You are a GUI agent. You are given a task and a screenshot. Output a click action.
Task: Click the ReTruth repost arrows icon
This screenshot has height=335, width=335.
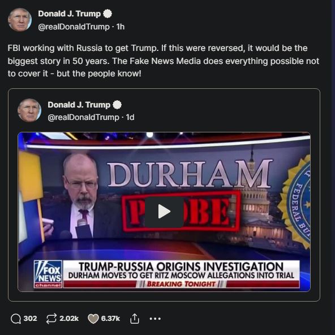click(51, 319)
